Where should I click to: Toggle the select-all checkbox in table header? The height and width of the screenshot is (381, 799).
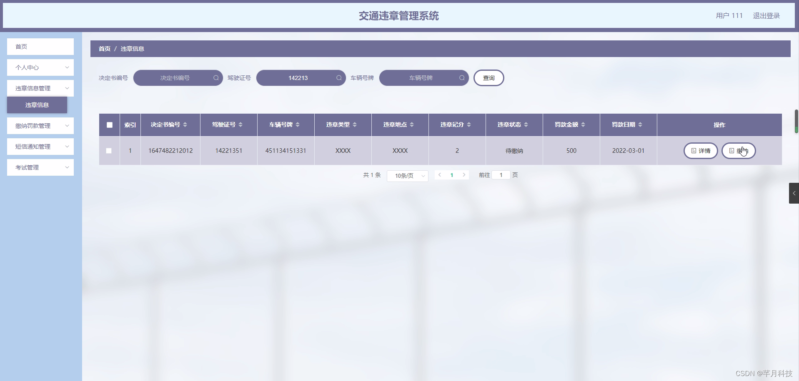click(x=109, y=125)
